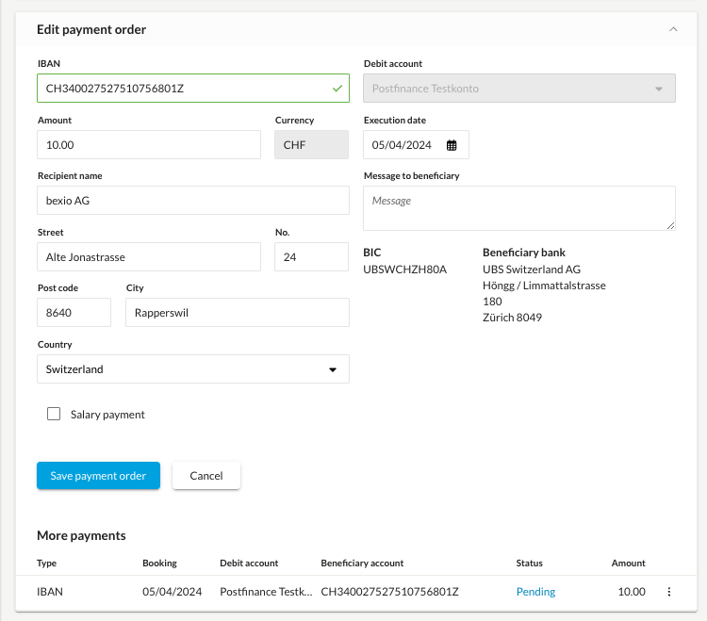Click the Beneficiary account column header
Viewport: 707px width, 621px height.
[x=362, y=564]
